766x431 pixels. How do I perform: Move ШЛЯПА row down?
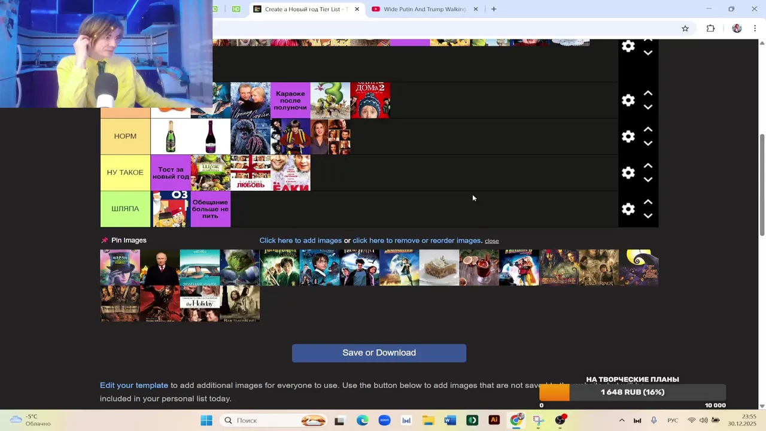648,215
